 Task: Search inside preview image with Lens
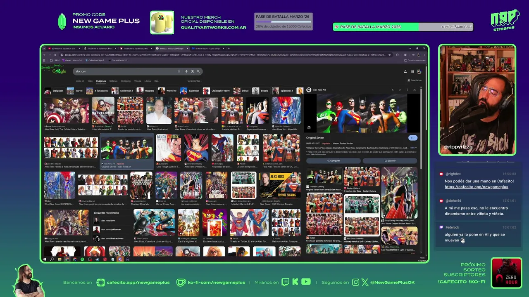[309, 127]
